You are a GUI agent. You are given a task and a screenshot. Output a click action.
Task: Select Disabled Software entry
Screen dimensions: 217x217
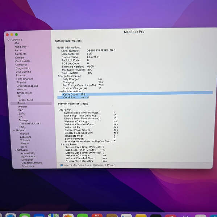tap(32, 163)
